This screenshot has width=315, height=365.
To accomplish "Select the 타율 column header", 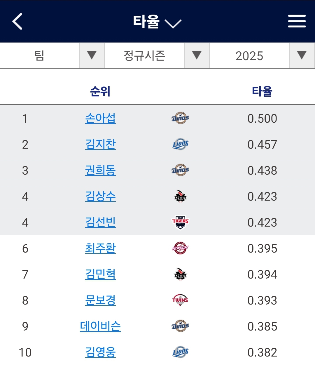I will point(262,91).
